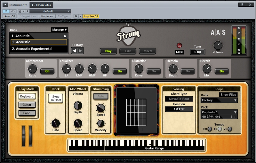Toggle Sync To Host clock
Image resolution: width=256 pixels, height=163 pixels.
pos(56,99)
